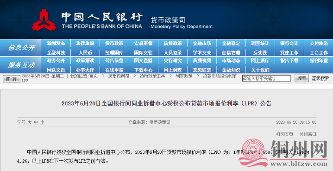Select 反洗钱 in the navigation
The width and height of the screenshot is (333, 171).
point(260,52)
